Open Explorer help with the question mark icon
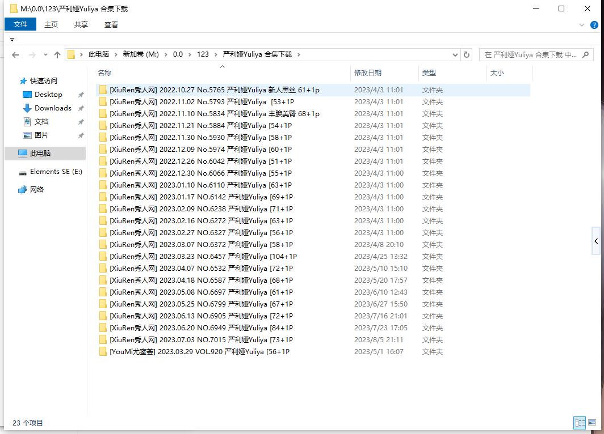The height and width of the screenshot is (434, 604). point(594,25)
